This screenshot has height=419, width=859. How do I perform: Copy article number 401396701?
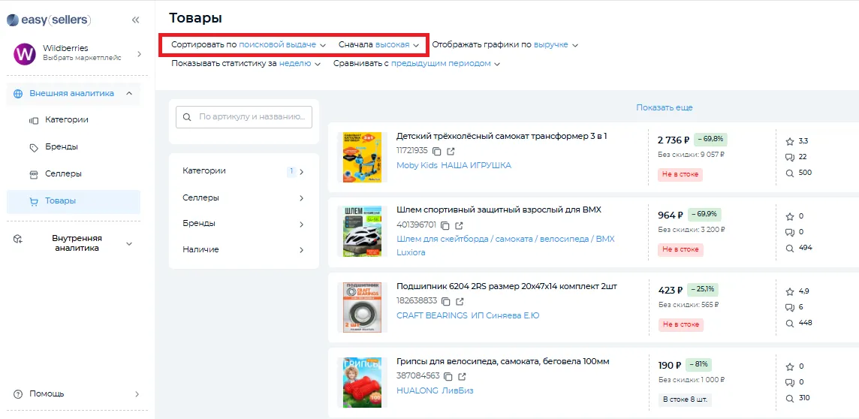click(445, 226)
